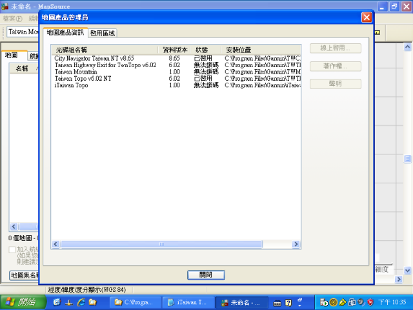This screenshot has width=413, height=310.
Task: Switch to 未命名 MapSource taskbar button
Action: pyautogui.click(x=241, y=302)
